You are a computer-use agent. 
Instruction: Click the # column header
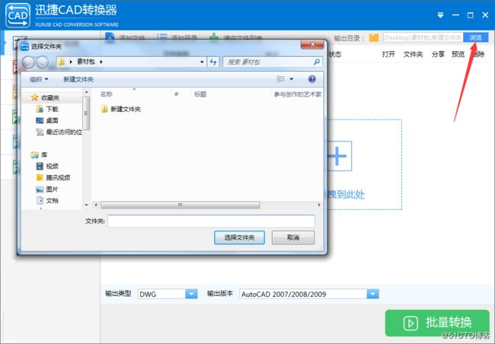177,94
